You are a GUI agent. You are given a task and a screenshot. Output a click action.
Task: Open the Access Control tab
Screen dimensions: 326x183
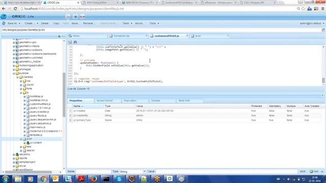(x=107, y=101)
